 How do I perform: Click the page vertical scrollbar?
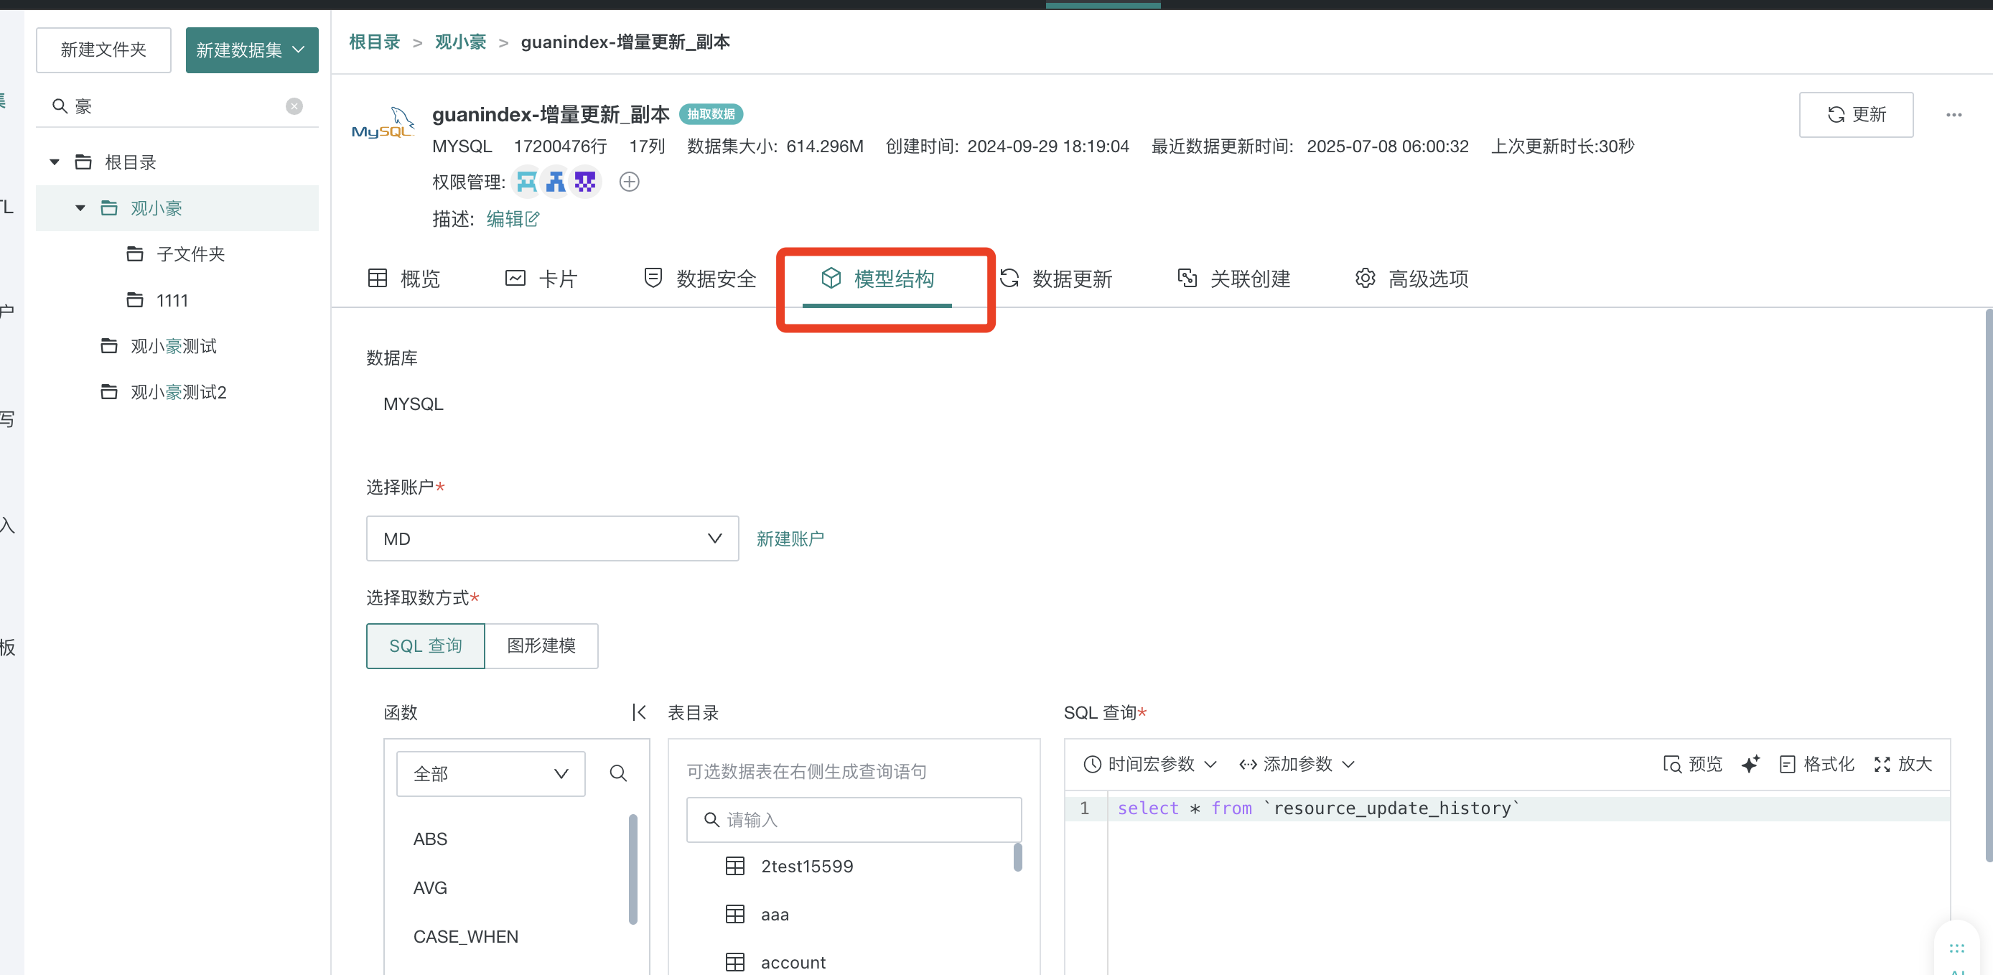point(1989,586)
